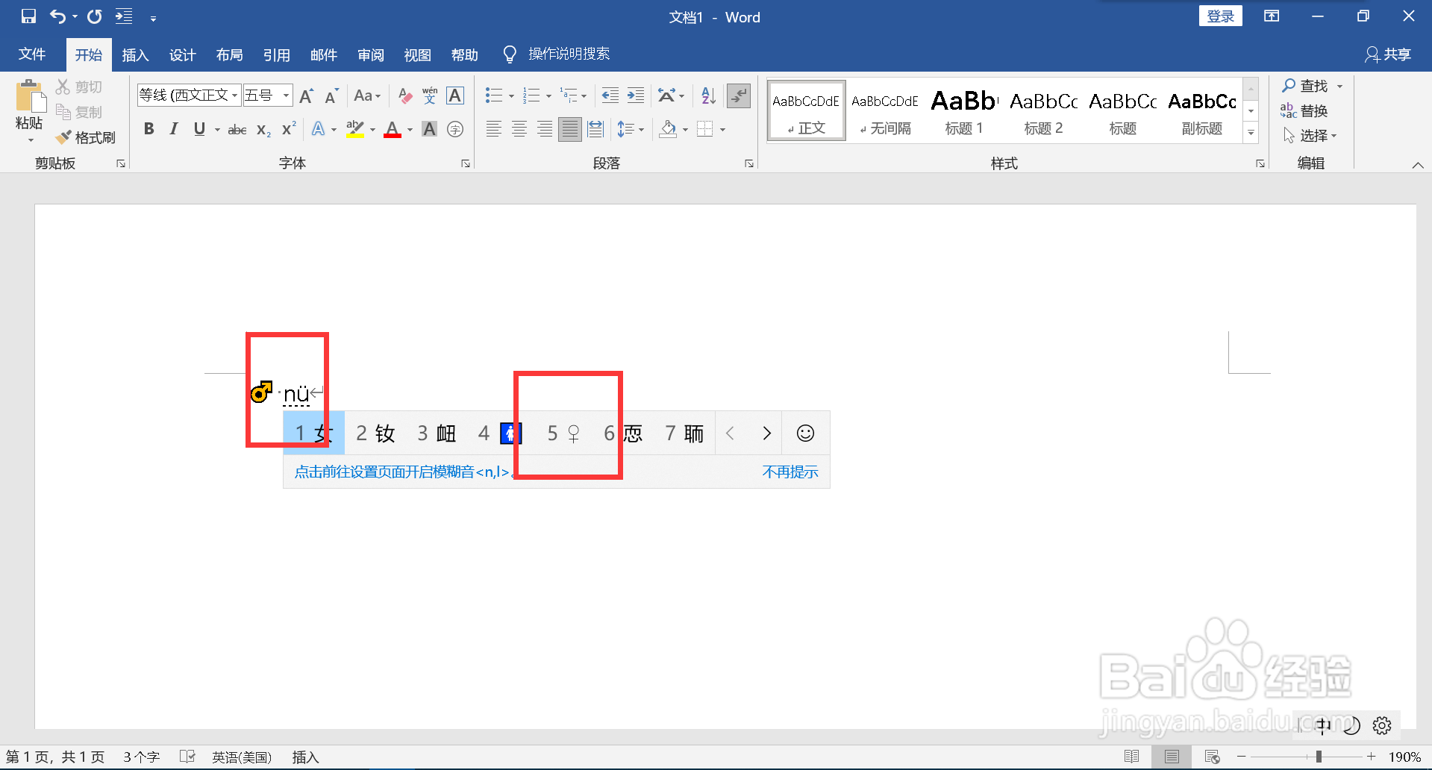
Task: Expand the bullet list dropdown arrow
Action: click(x=511, y=96)
